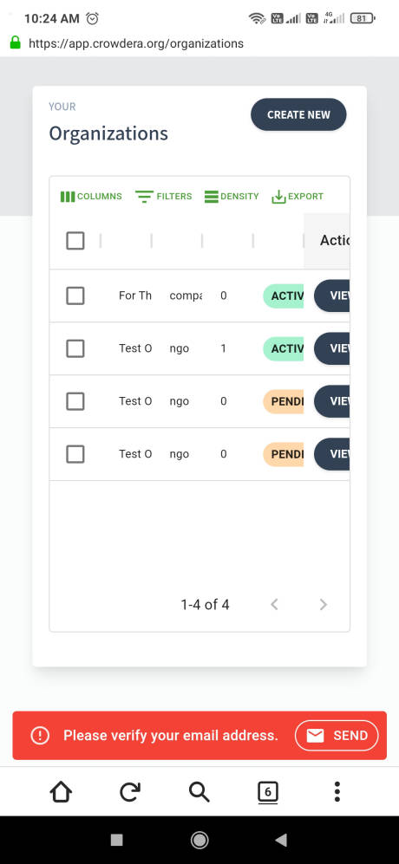Click the Active status chip on second row
Screen dimensions: 399x864
point(283,348)
